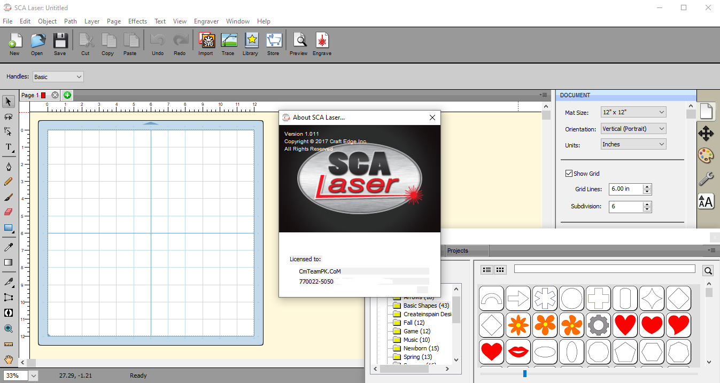Image resolution: width=720 pixels, height=383 pixels.
Task: Open the wrench settings panel
Action: [x=706, y=178]
